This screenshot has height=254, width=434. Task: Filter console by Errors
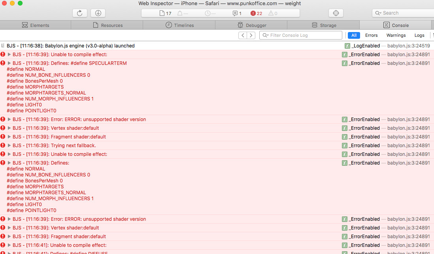tap(371, 35)
